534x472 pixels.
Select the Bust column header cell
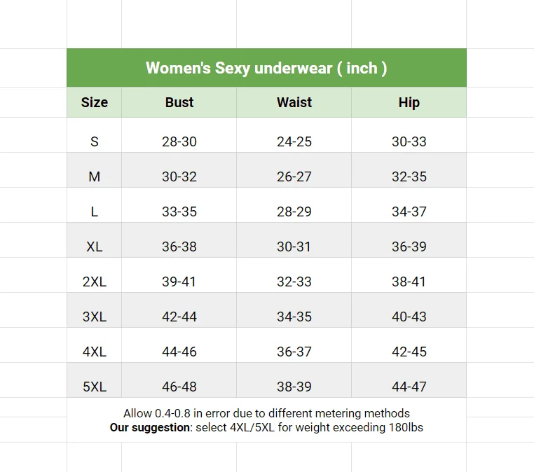(x=179, y=102)
